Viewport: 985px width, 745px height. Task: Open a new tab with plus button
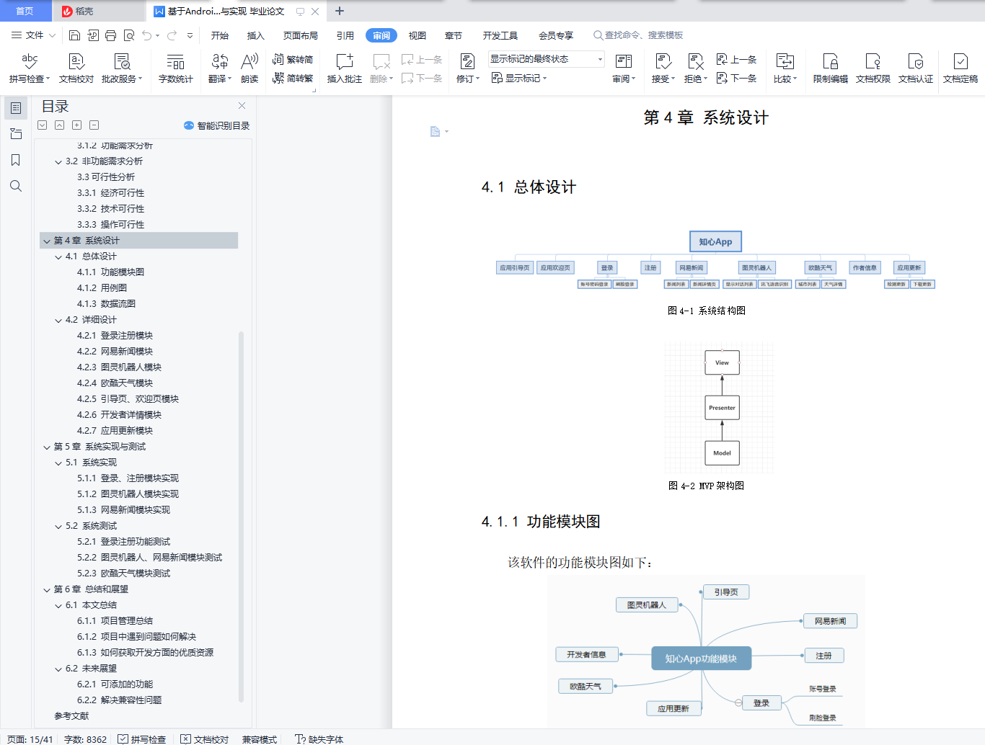point(340,11)
